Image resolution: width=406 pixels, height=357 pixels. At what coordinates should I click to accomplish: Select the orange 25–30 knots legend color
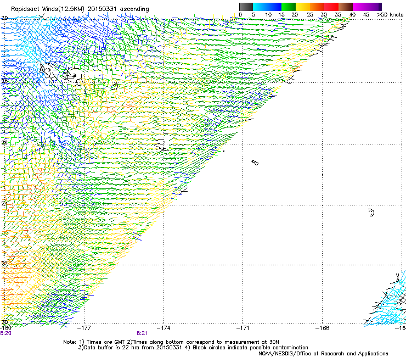(317, 7)
